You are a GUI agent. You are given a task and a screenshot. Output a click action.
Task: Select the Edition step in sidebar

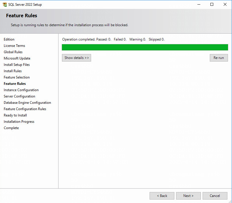point(9,39)
